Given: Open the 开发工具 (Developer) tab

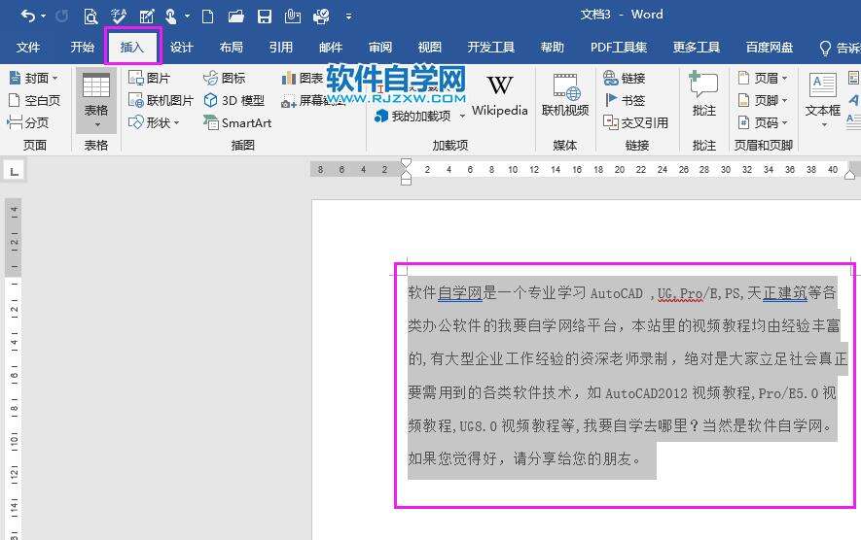Looking at the screenshot, I should (x=491, y=48).
